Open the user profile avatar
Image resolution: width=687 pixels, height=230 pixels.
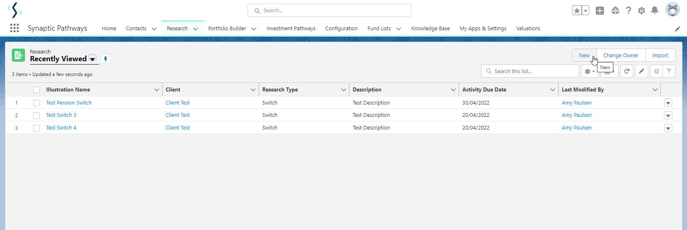(672, 10)
